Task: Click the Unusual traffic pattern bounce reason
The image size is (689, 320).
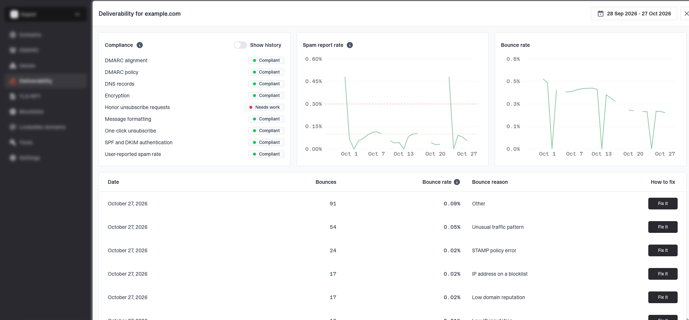Action: [x=498, y=227]
